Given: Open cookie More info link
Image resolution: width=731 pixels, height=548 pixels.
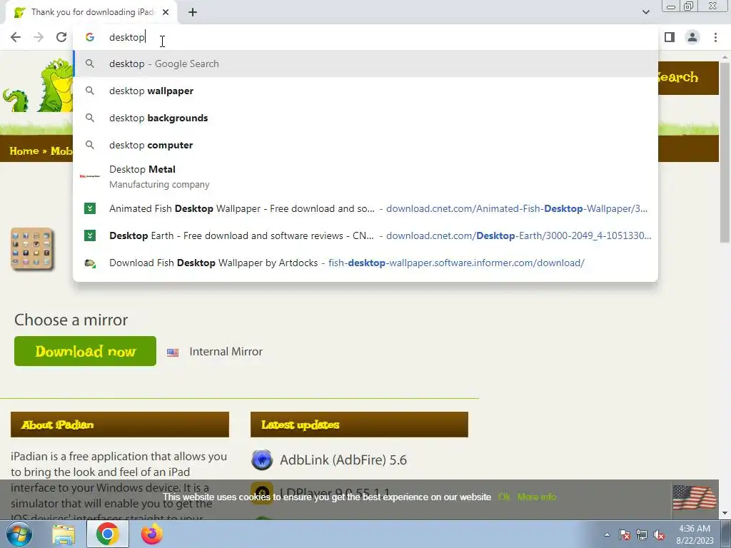Looking at the screenshot, I should pyautogui.click(x=537, y=497).
